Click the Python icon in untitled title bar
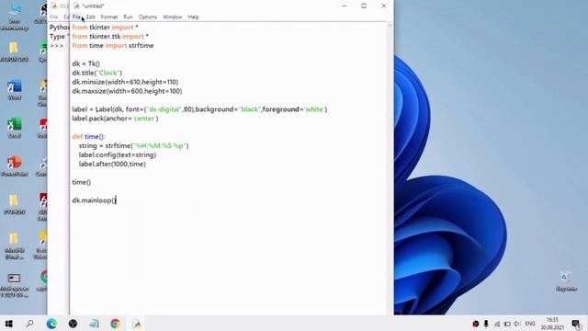 click(x=77, y=6)
